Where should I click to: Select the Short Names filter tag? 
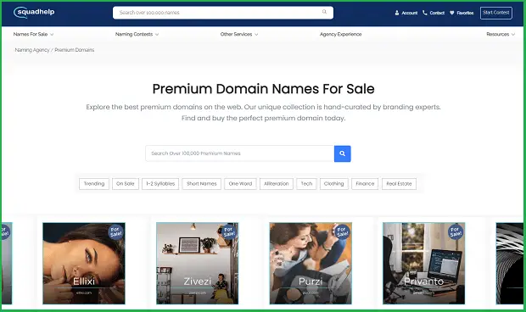[202, 184]
